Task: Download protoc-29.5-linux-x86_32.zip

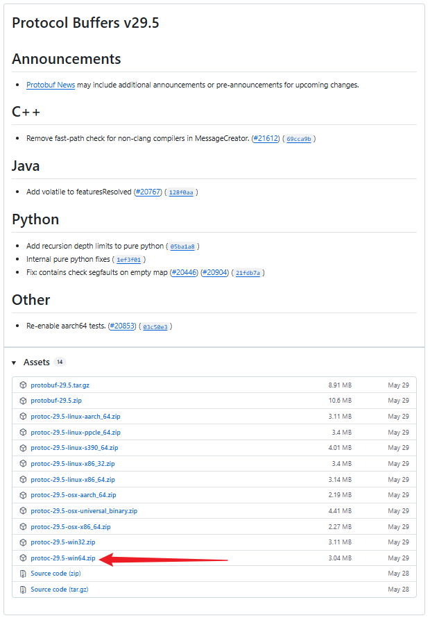Action: [73, 464]
